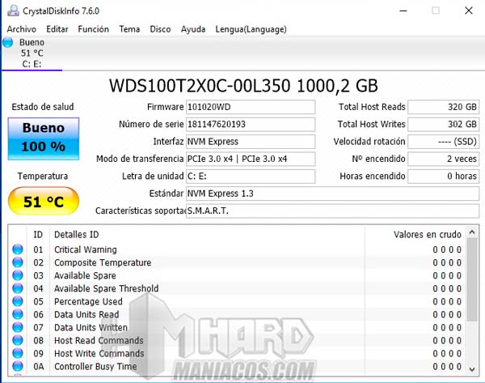
Task: Click status orb for Available Spare Threshold row
Action: (x=18, y=288)
